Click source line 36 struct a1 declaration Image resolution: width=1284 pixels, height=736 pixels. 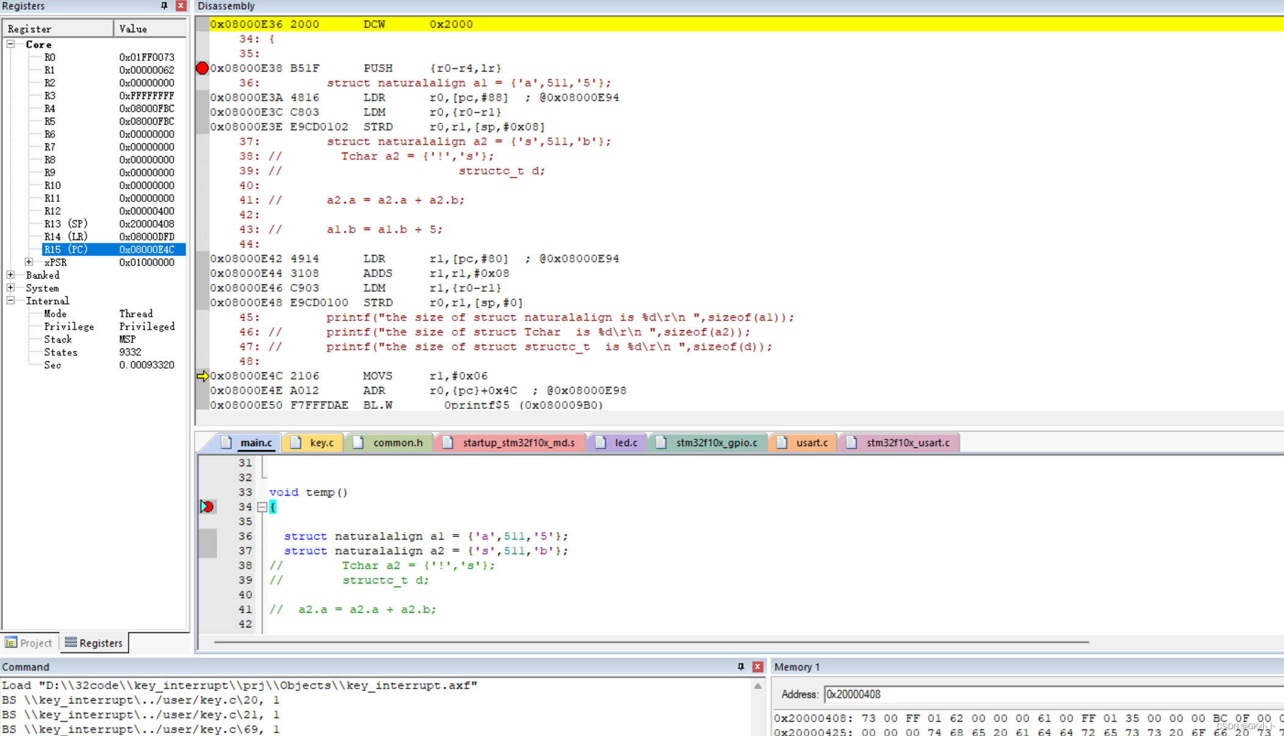coord(425,536)
